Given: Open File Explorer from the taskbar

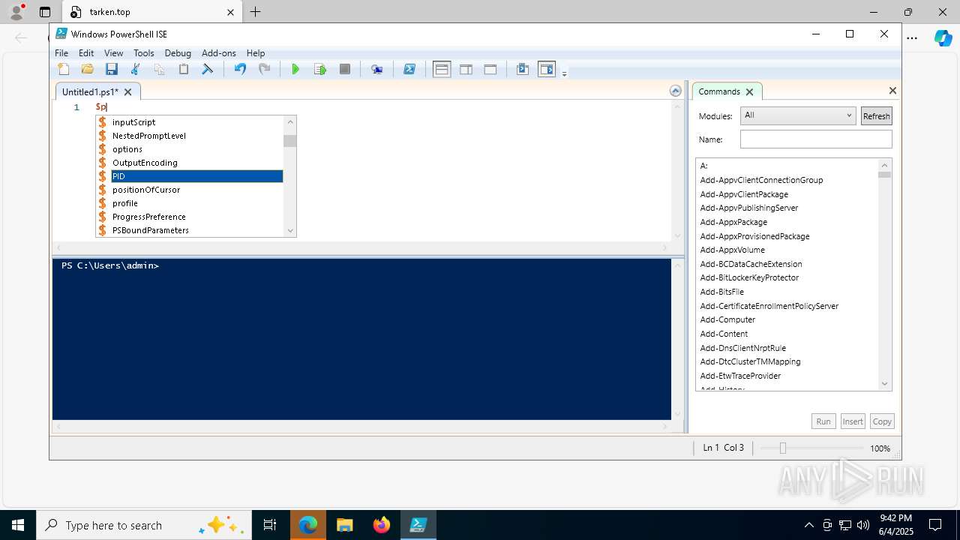Looking at the screenshot, I should pos(345,525).
